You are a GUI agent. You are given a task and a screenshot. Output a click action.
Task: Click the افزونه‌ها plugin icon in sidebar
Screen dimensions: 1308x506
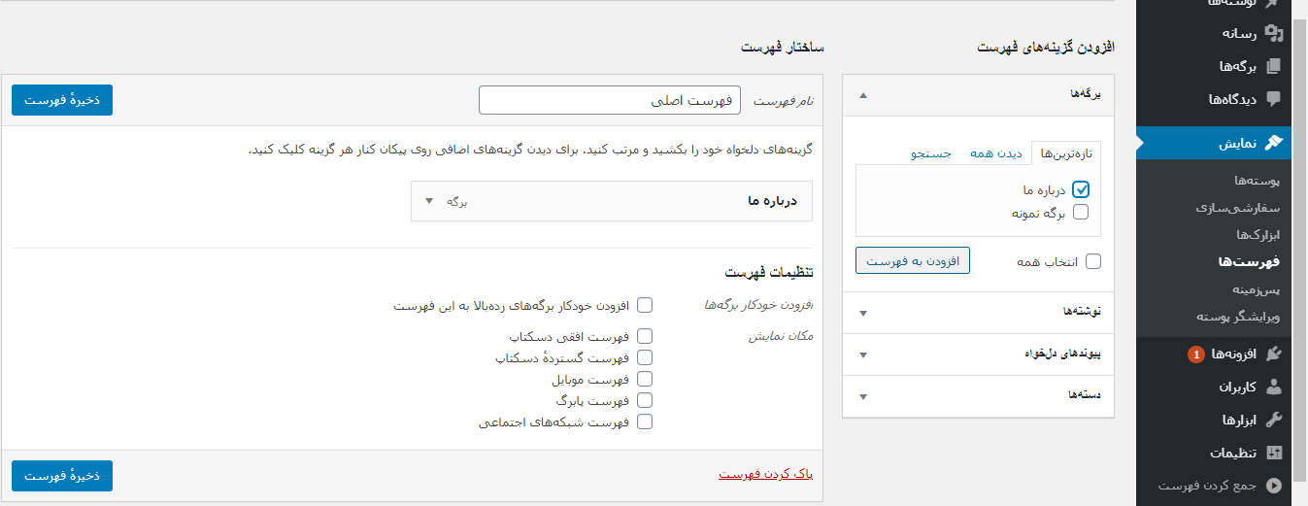coord(1274,354)
